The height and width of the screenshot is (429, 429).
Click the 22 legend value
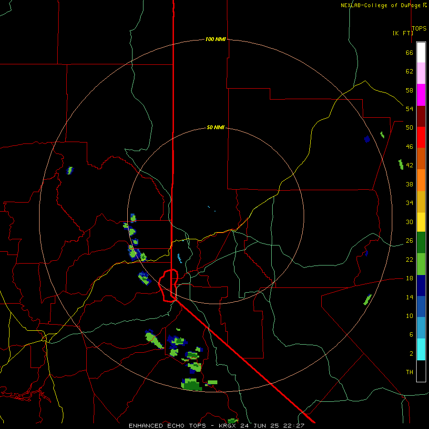pos(409,259)
